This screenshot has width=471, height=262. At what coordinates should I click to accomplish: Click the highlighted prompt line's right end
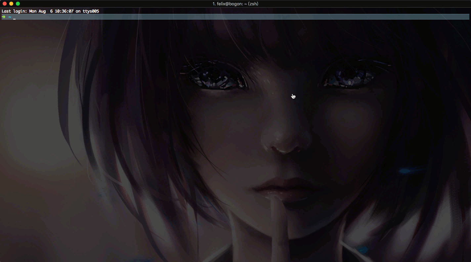[466, 17]
